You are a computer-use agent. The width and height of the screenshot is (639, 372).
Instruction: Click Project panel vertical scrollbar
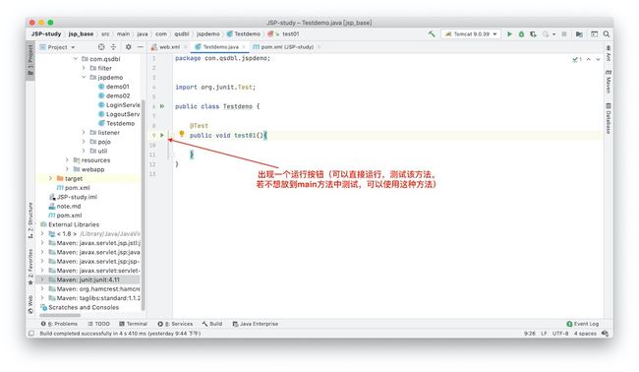(144, 204)
